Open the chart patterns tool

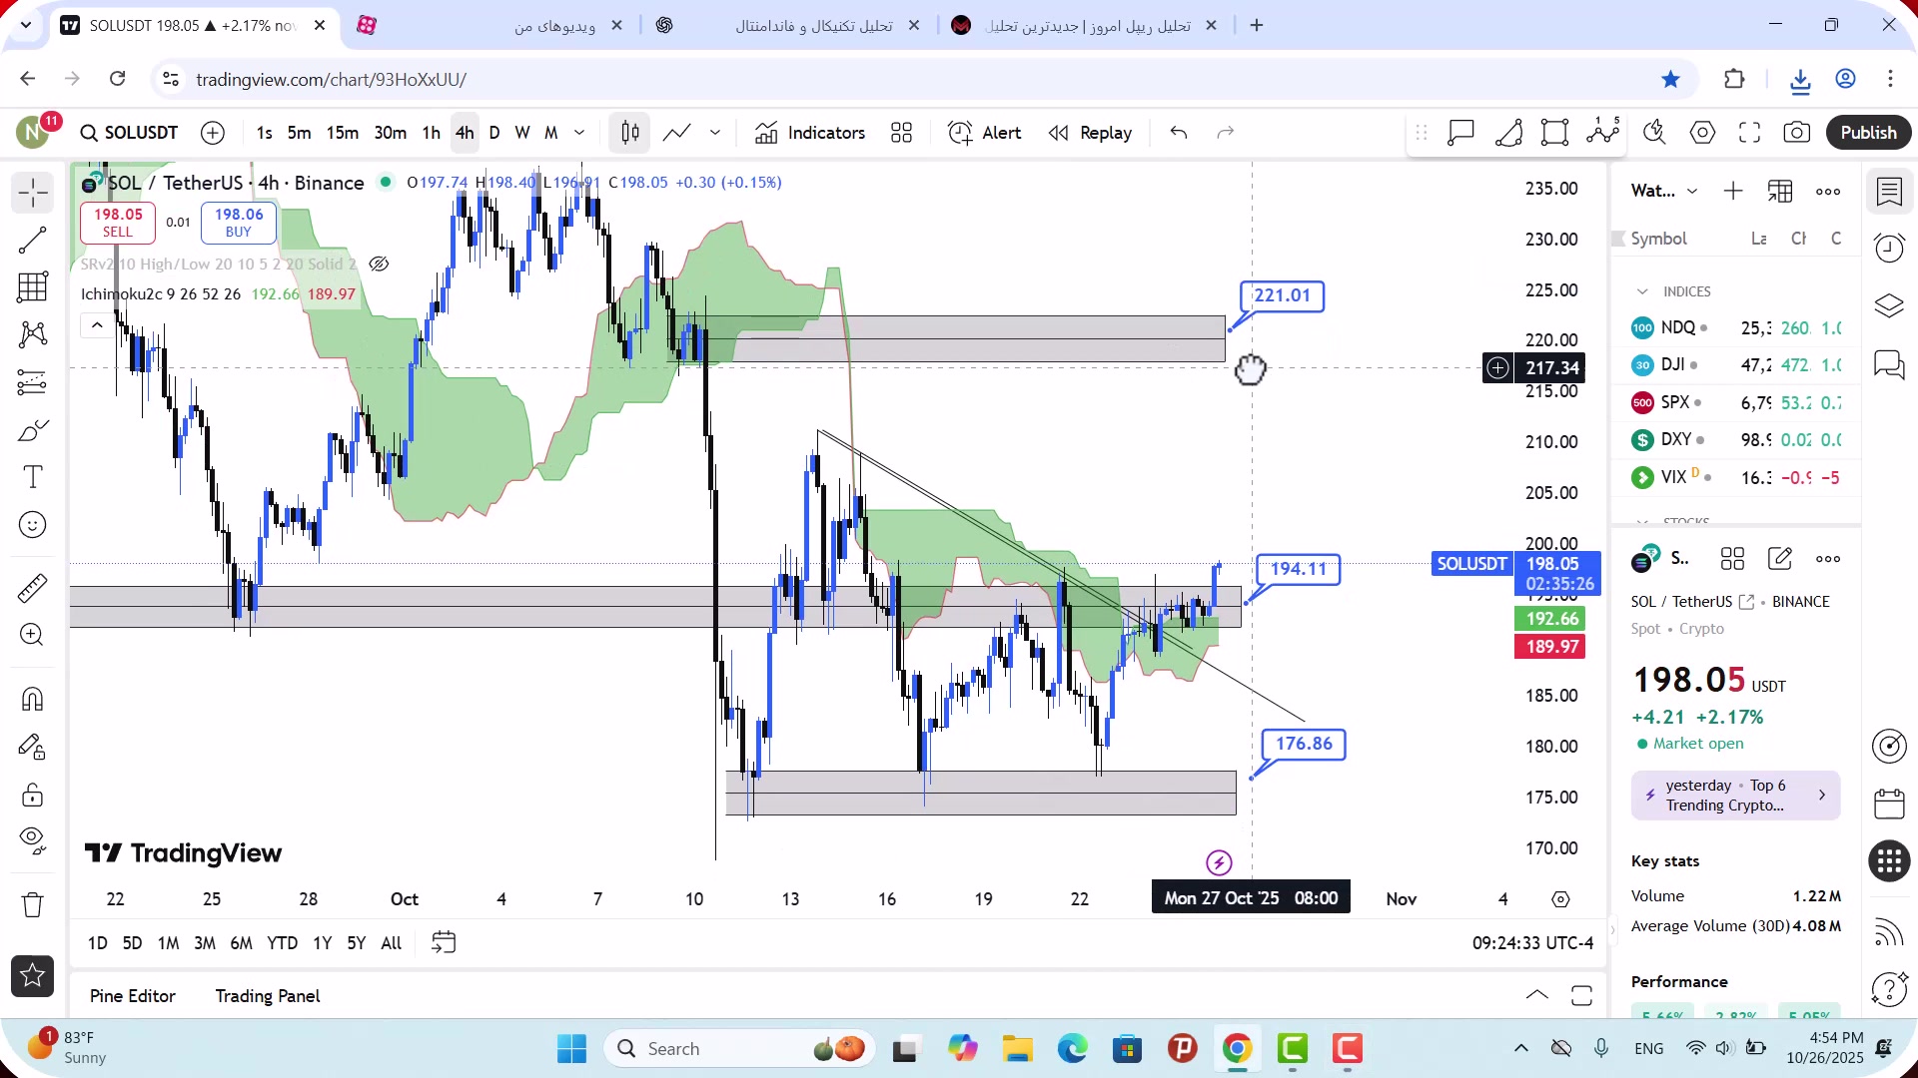point(32,334)
